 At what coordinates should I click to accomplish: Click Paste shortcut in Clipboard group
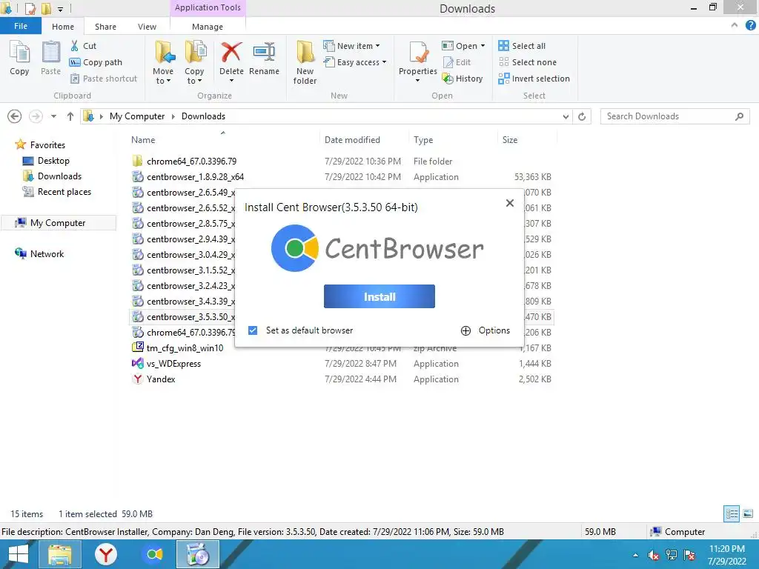pos(104,79)
